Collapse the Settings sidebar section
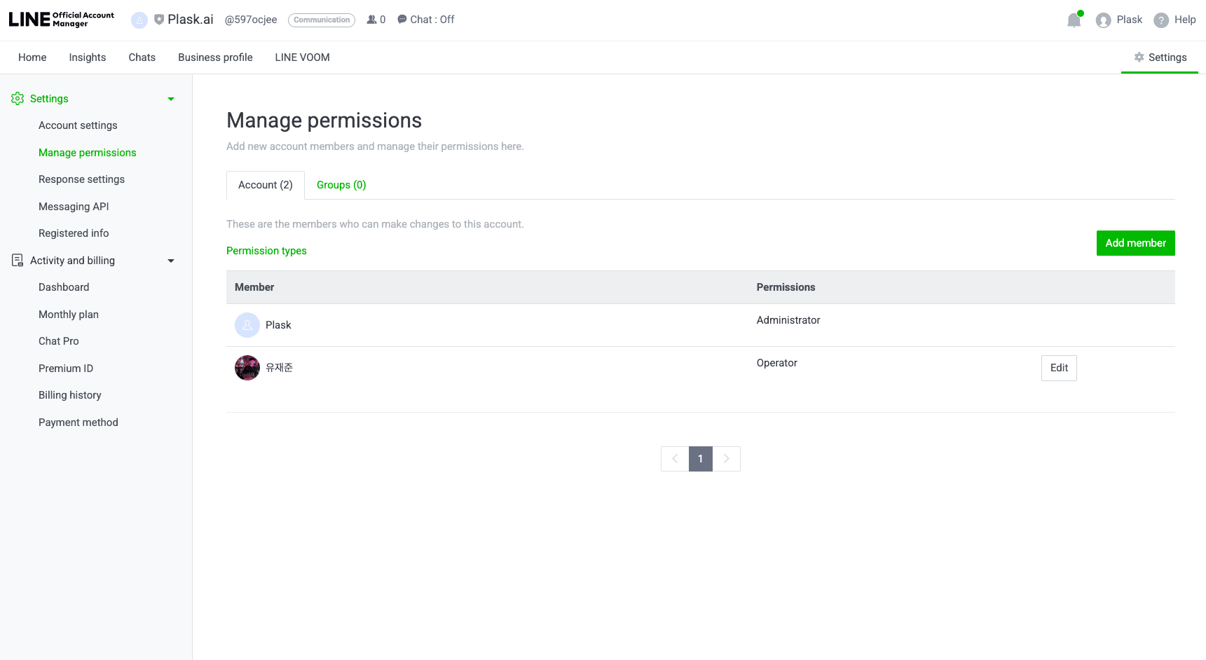The image size is (1206, 660). [x=171, y=99]
